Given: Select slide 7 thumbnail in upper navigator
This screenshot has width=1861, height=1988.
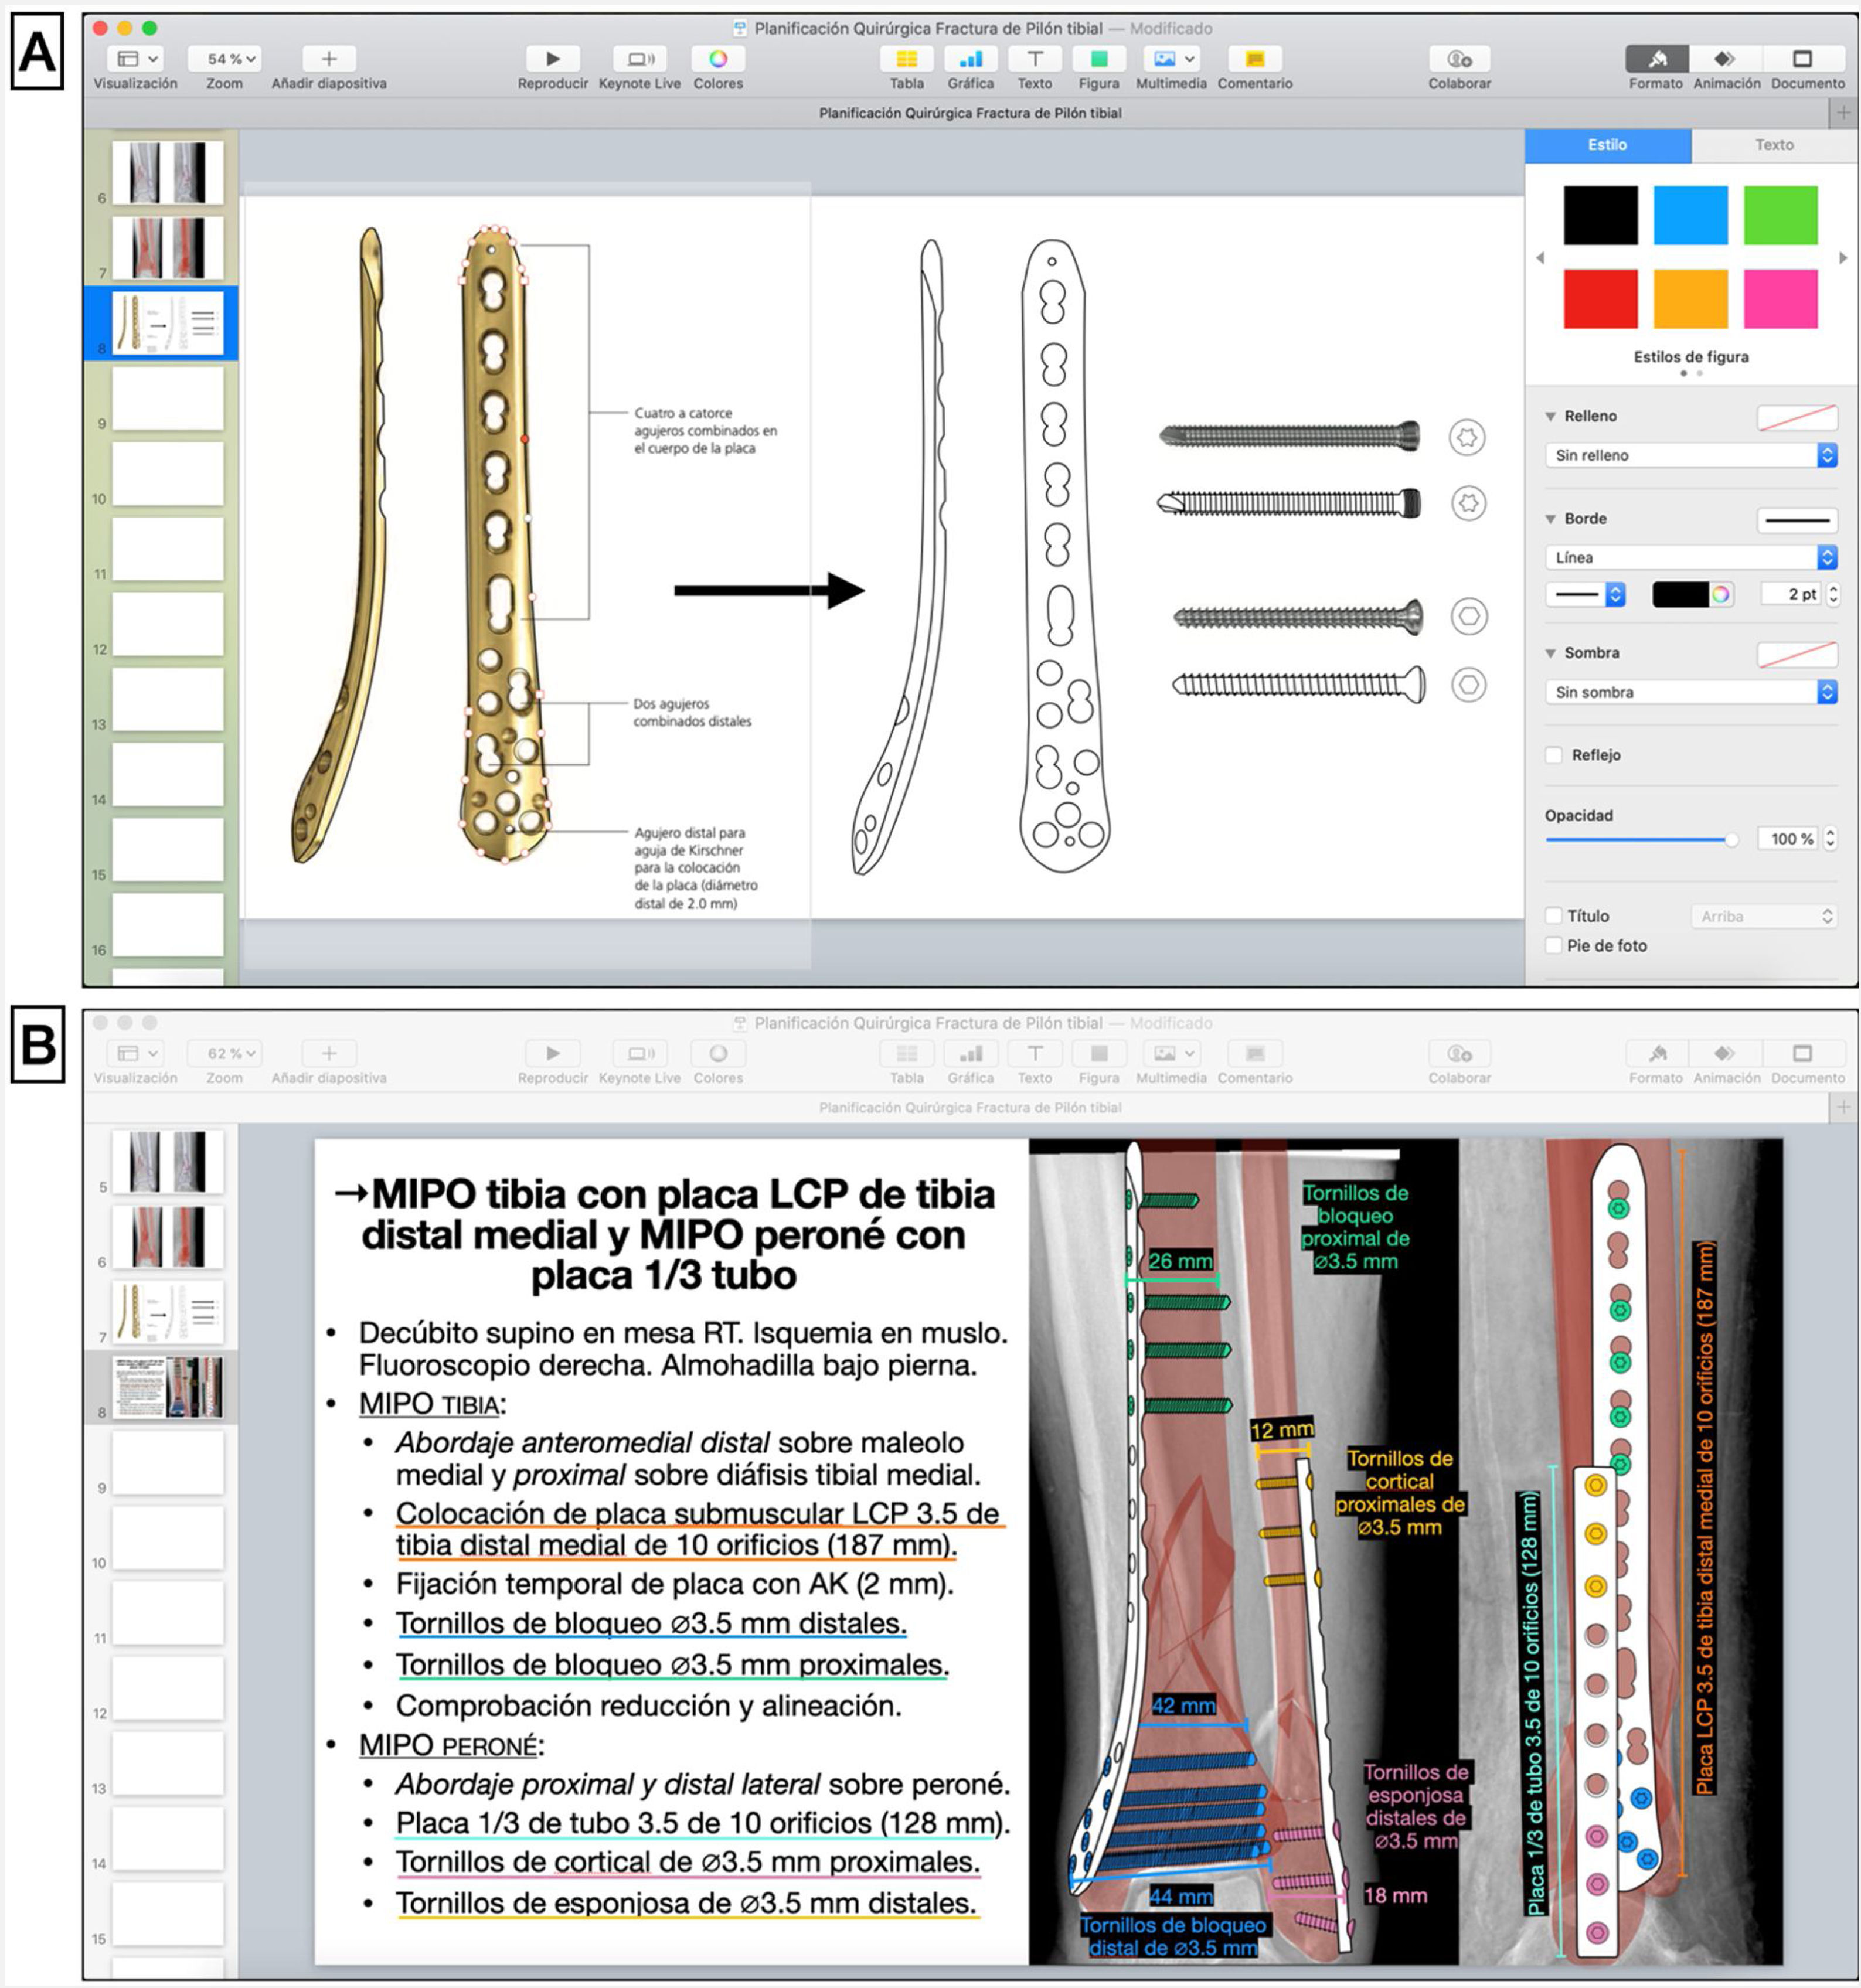Looking at the screenshot, I should (x=167, y=247).
